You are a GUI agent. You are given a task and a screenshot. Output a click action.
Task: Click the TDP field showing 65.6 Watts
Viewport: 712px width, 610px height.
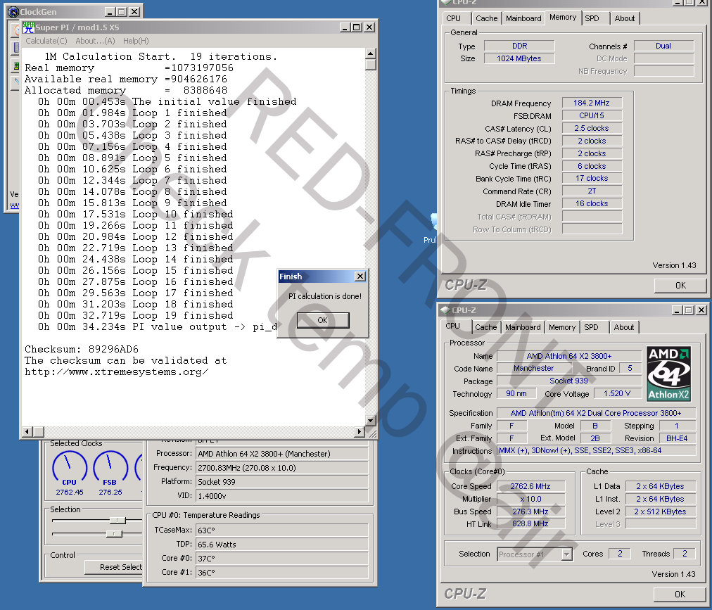click(281, 545)
